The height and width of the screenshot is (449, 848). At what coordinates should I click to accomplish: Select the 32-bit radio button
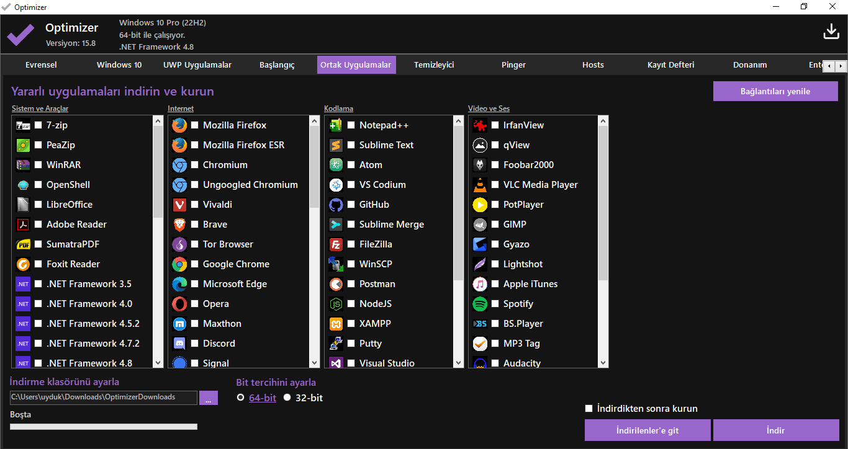click(287, 398)
